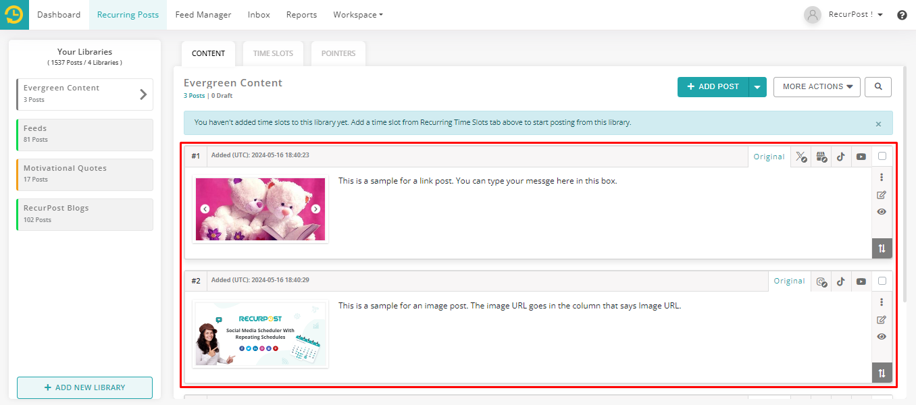This screenshot has width=916, height=405.
Task: Tick the checkbox for post #2
Action: tap(882, 281)
